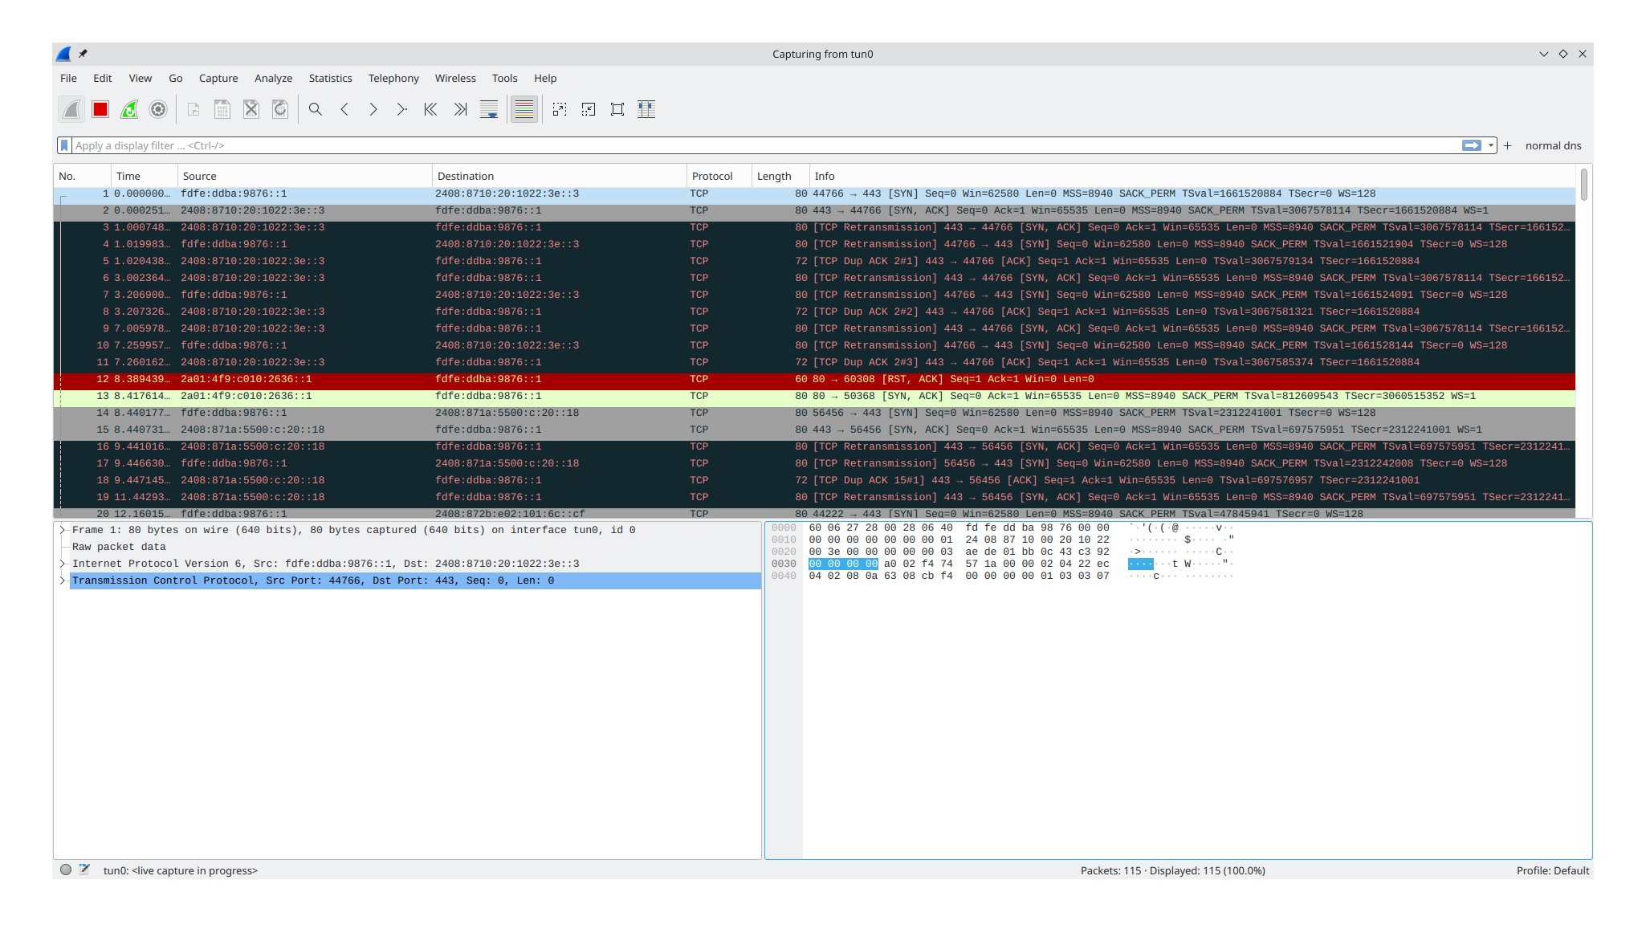Expand Internet Protocol Version 6 details

(62, 564)
